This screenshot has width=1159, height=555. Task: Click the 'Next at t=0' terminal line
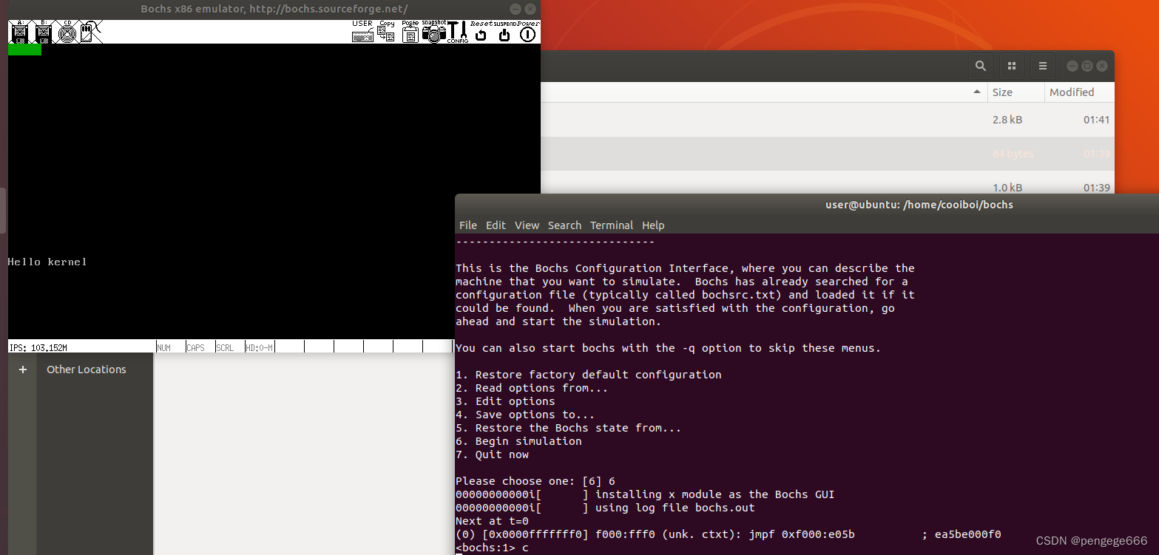coord(492,521)
